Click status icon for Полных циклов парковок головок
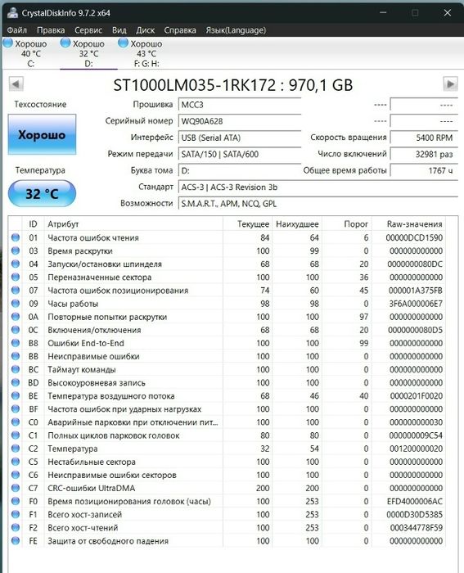 click(16, 435)
